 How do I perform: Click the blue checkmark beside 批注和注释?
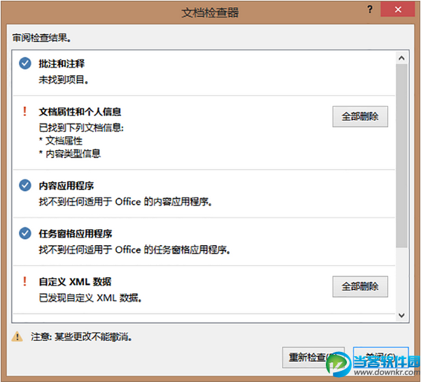25,64
